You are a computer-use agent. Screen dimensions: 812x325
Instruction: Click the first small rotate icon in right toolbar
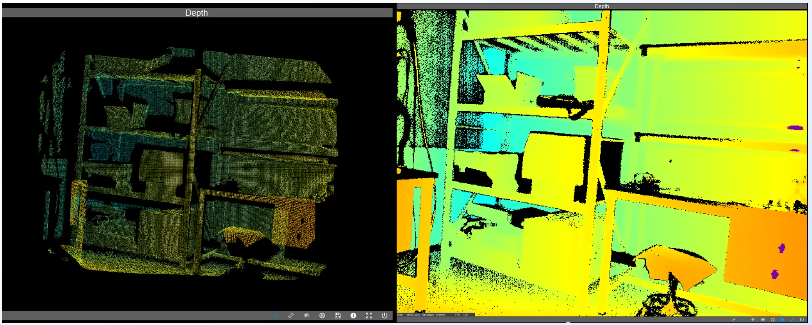[733, 319]
